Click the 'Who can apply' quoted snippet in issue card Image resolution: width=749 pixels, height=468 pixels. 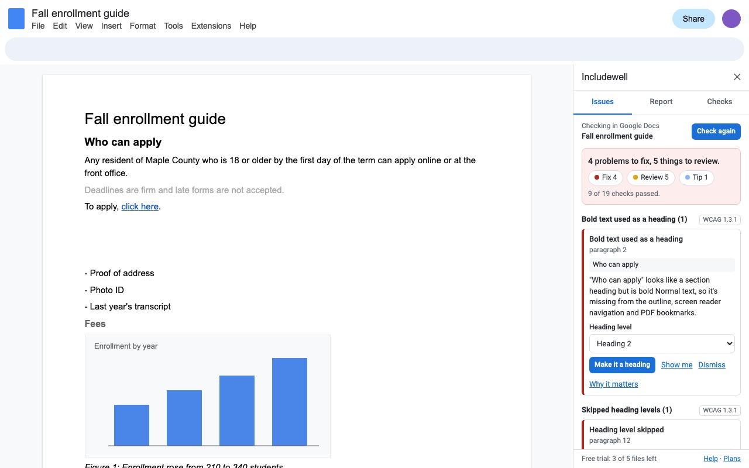pyautogui.click(x=662, y=264)
